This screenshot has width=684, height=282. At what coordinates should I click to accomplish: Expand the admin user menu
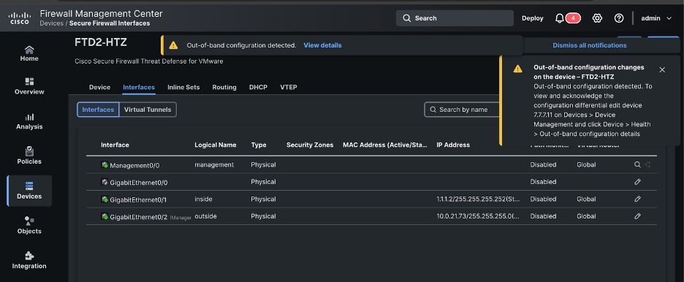pos(656,18)
